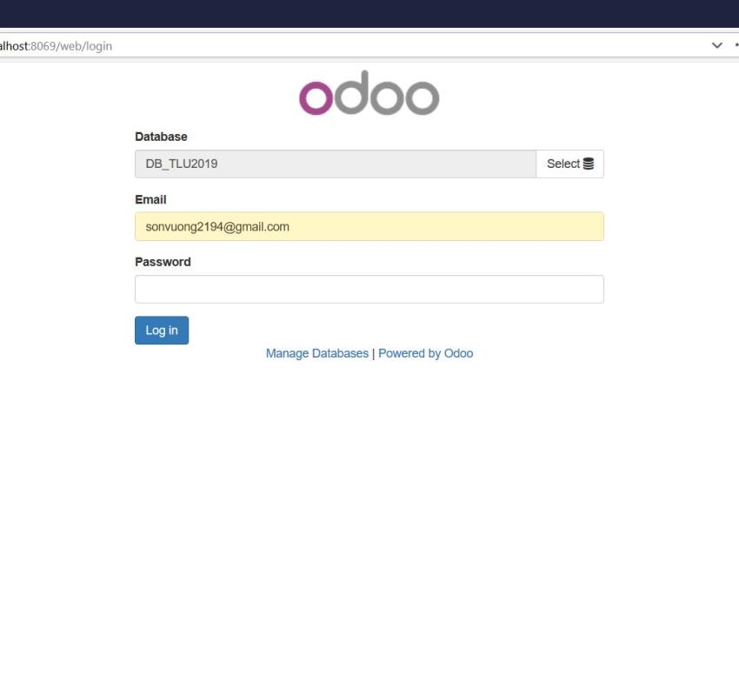Submit with the Log in button
The height and width of the screenshot is (696, 739).
(x=162, y=330)
